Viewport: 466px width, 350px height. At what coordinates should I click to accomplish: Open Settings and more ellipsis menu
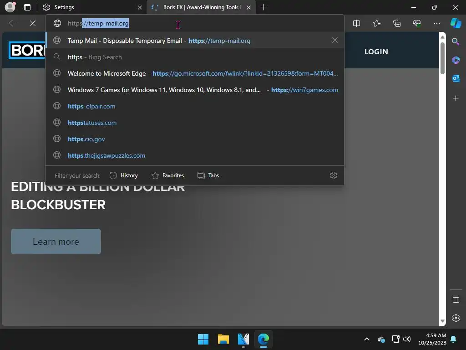pos(436,23)
